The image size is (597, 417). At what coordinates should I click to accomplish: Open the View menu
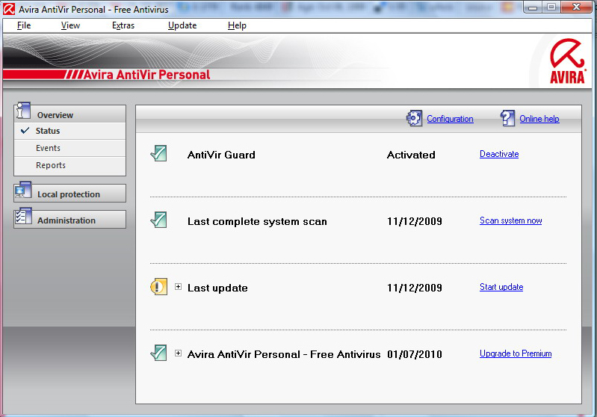70,25
